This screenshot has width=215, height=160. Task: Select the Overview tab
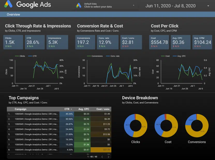(13, 14)
